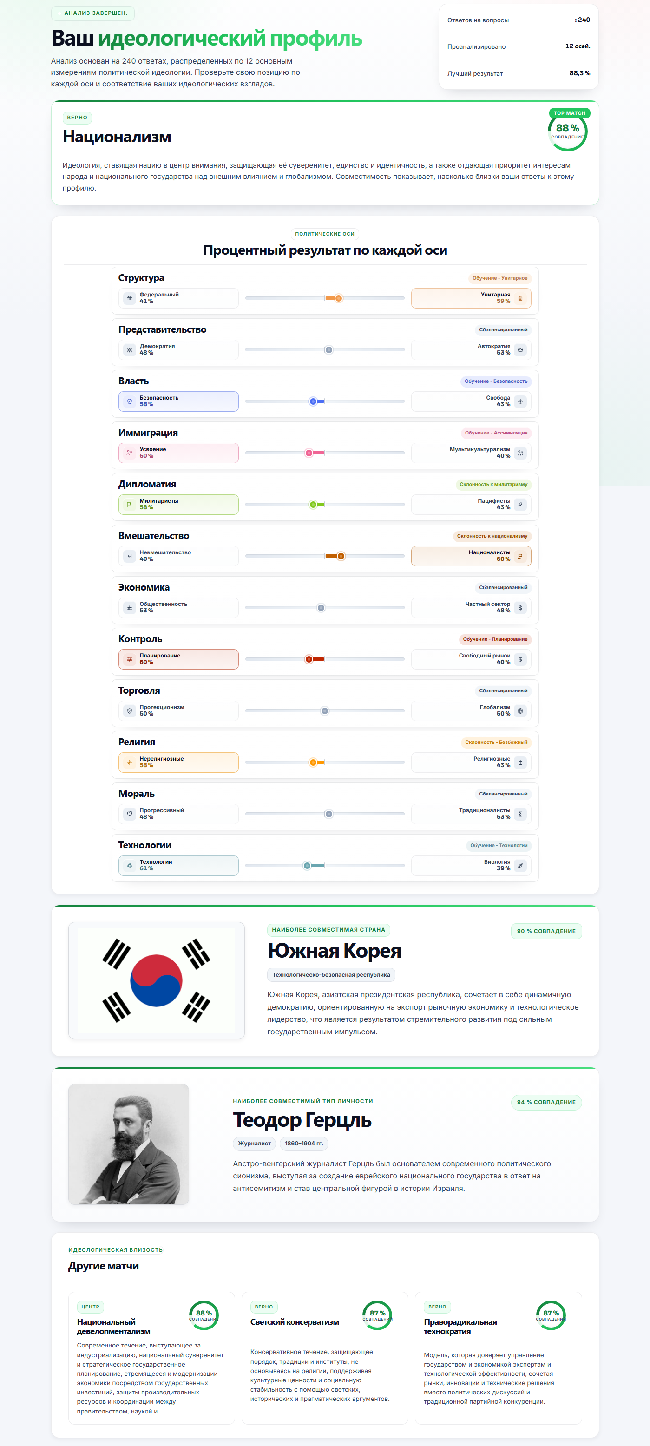Screen dimensions: 650x1446
Task: Open the Праворадикальная технократия match card
Action: [499, 1358]
